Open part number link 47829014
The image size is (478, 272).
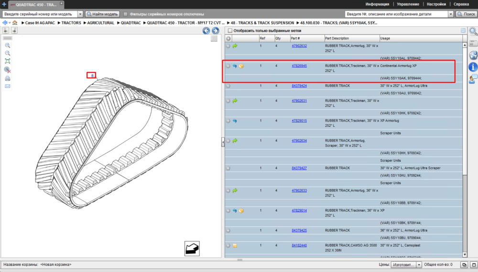click(299, 211)
